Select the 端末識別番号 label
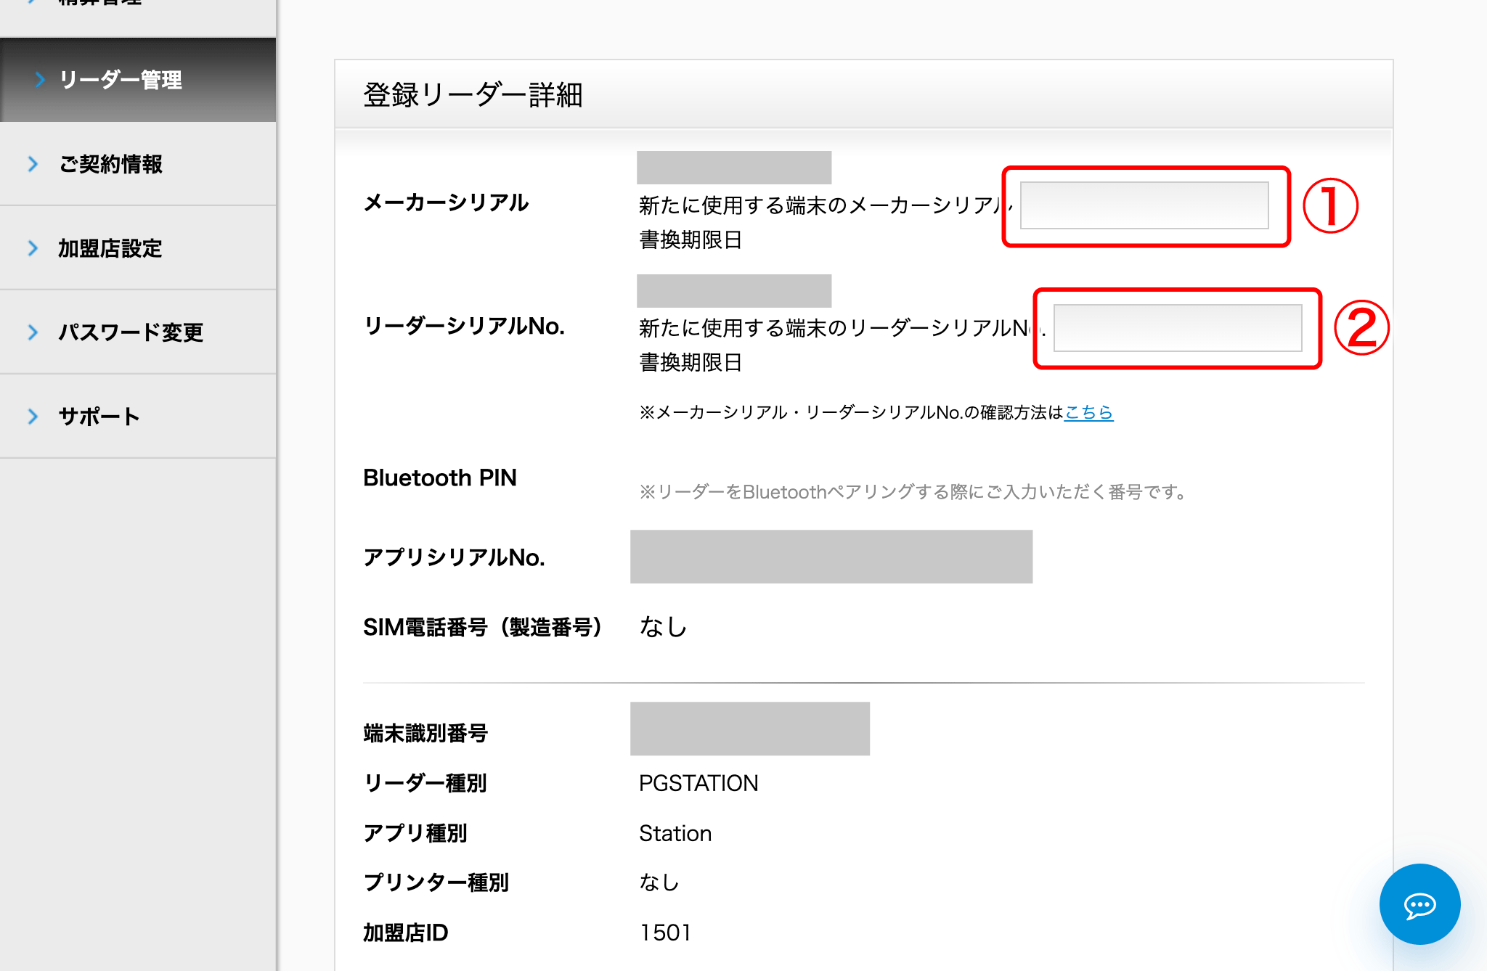Screen dimensions: 1487x971 tap(425, 733)
